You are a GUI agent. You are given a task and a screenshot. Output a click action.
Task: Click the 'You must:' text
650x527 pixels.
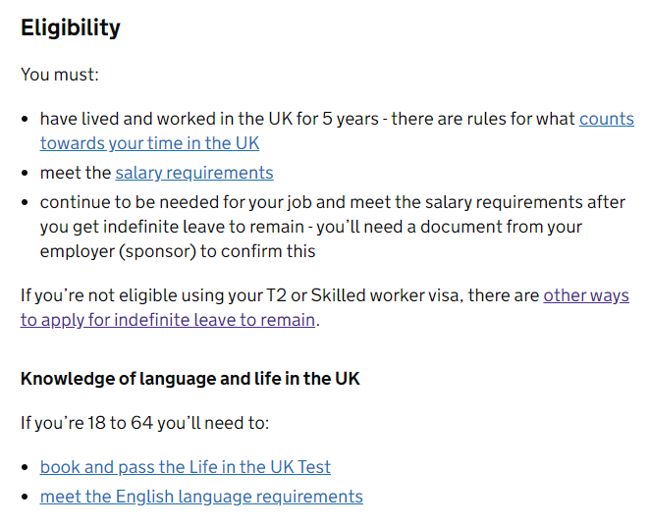60,75
